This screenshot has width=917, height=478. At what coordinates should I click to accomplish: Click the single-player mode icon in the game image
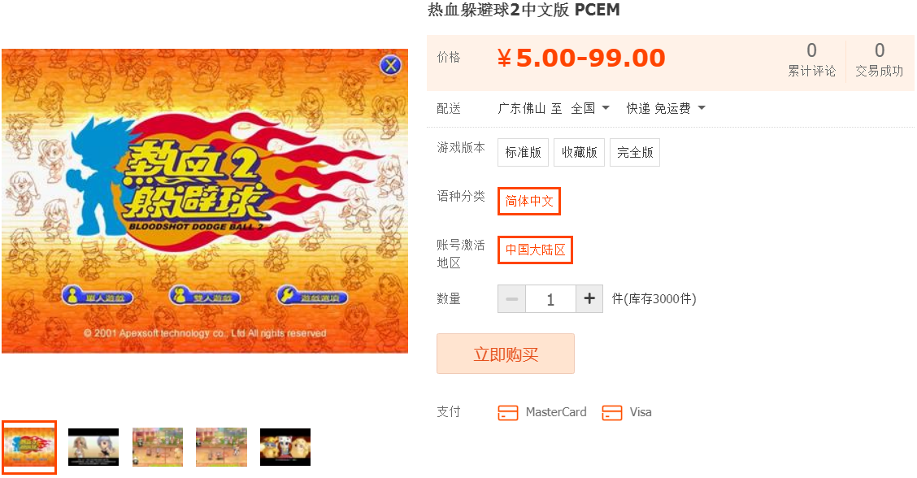point(73,295)
